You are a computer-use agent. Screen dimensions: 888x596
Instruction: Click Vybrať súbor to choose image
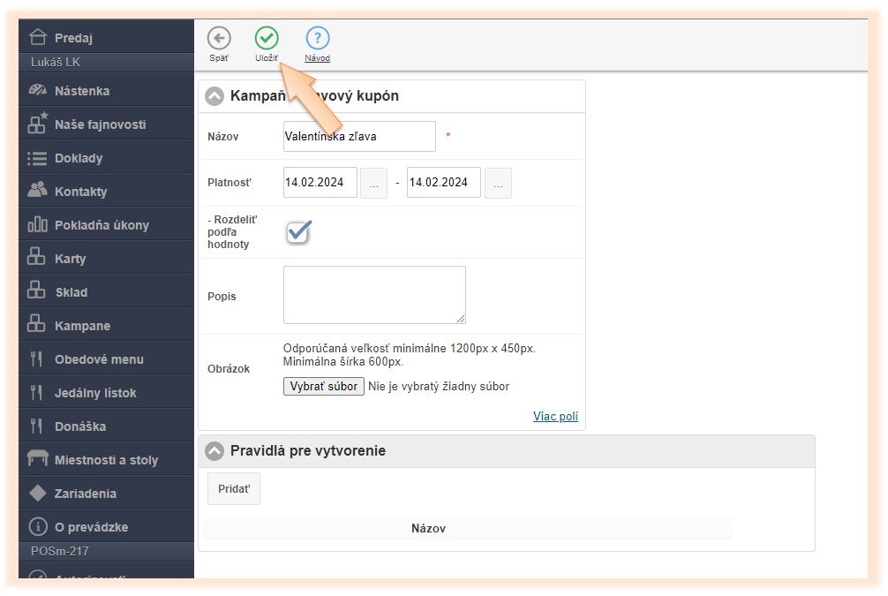(x=324, y=386)
